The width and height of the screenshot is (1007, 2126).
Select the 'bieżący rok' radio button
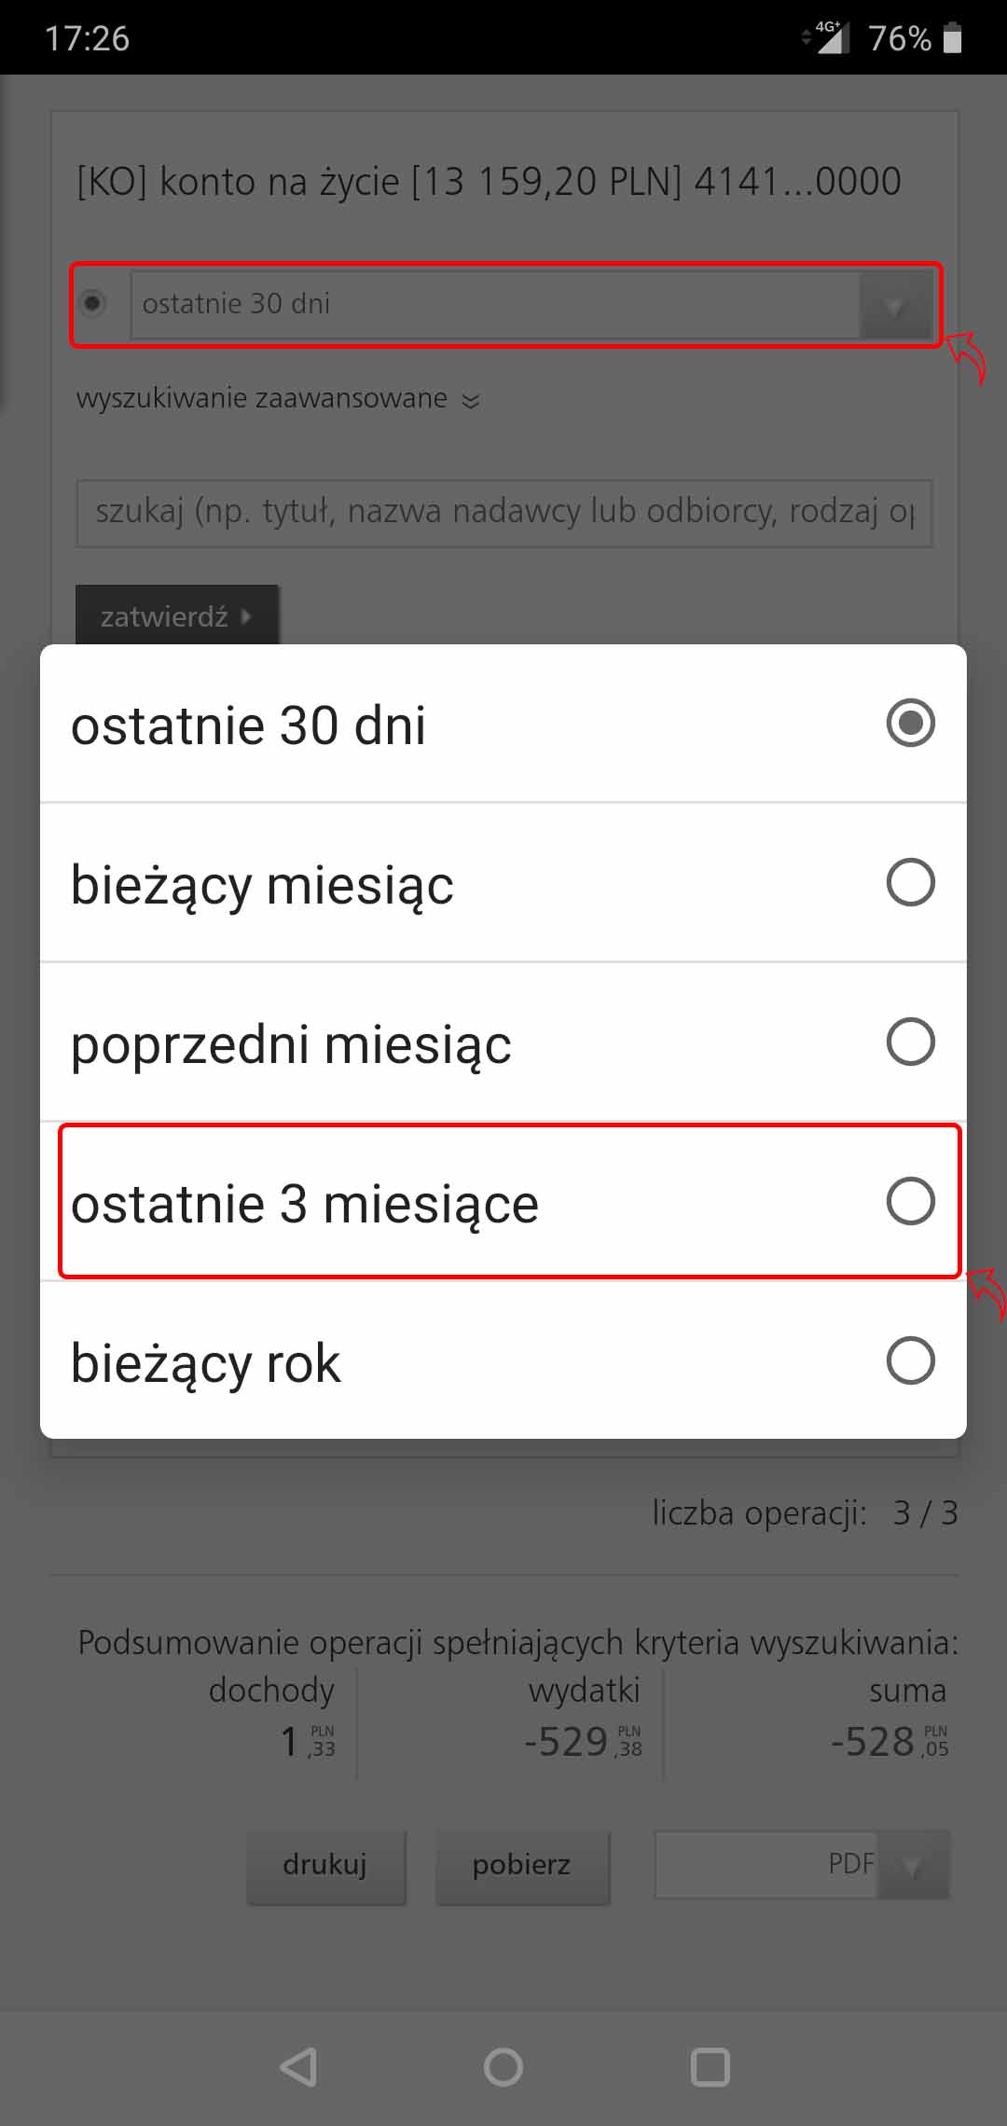(x=910, y=1360)
